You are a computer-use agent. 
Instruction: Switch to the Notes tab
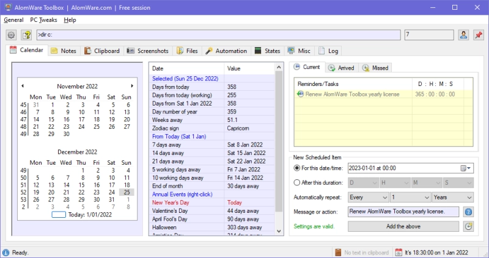click(64, 51)
